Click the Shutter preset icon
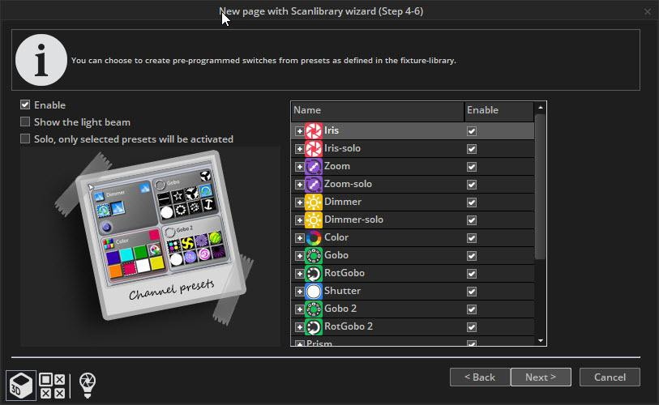659x405 pixels. [x=314, y=291]
